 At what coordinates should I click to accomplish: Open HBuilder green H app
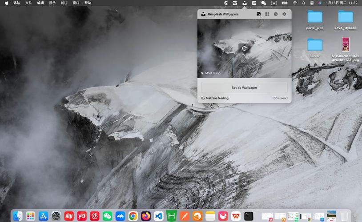172,216
